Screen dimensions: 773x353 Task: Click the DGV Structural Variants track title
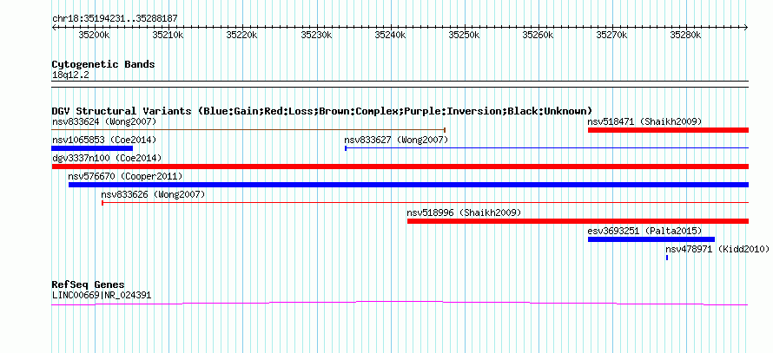pos(322,111)
